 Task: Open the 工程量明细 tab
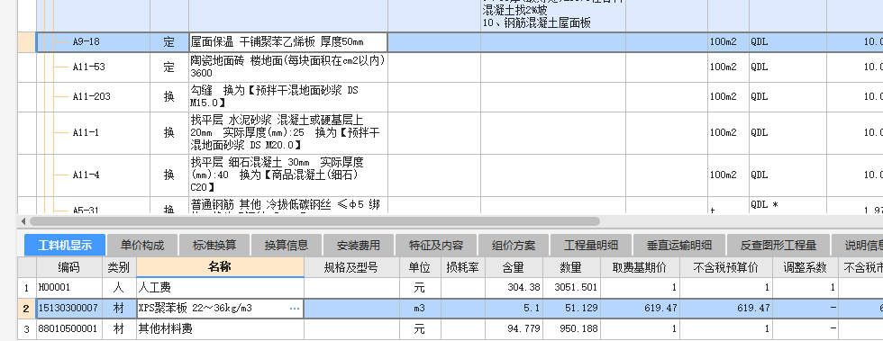tap(591, 246)
